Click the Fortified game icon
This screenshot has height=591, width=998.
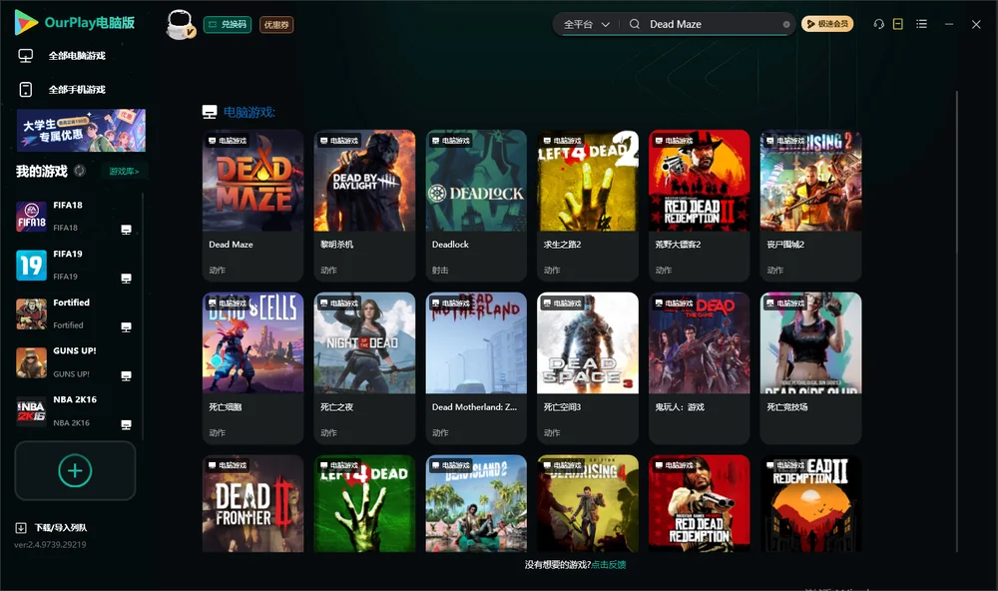point(31,313)
